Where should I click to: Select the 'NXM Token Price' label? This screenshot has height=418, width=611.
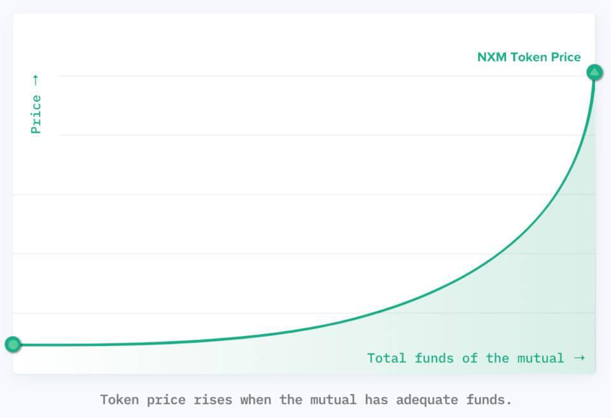pos(528,57)
